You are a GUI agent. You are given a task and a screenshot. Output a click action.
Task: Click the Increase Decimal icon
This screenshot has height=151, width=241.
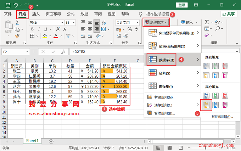118,36
